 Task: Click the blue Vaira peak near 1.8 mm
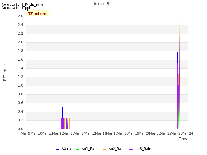point(178,57)
